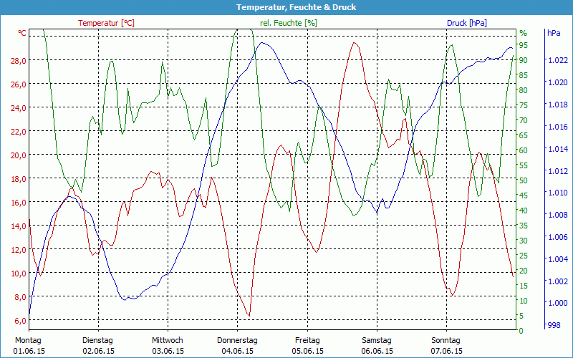The width and height of the screenshot is (573, 358).
Task: Click the date 05.06.15
Action: click(308, 352)
